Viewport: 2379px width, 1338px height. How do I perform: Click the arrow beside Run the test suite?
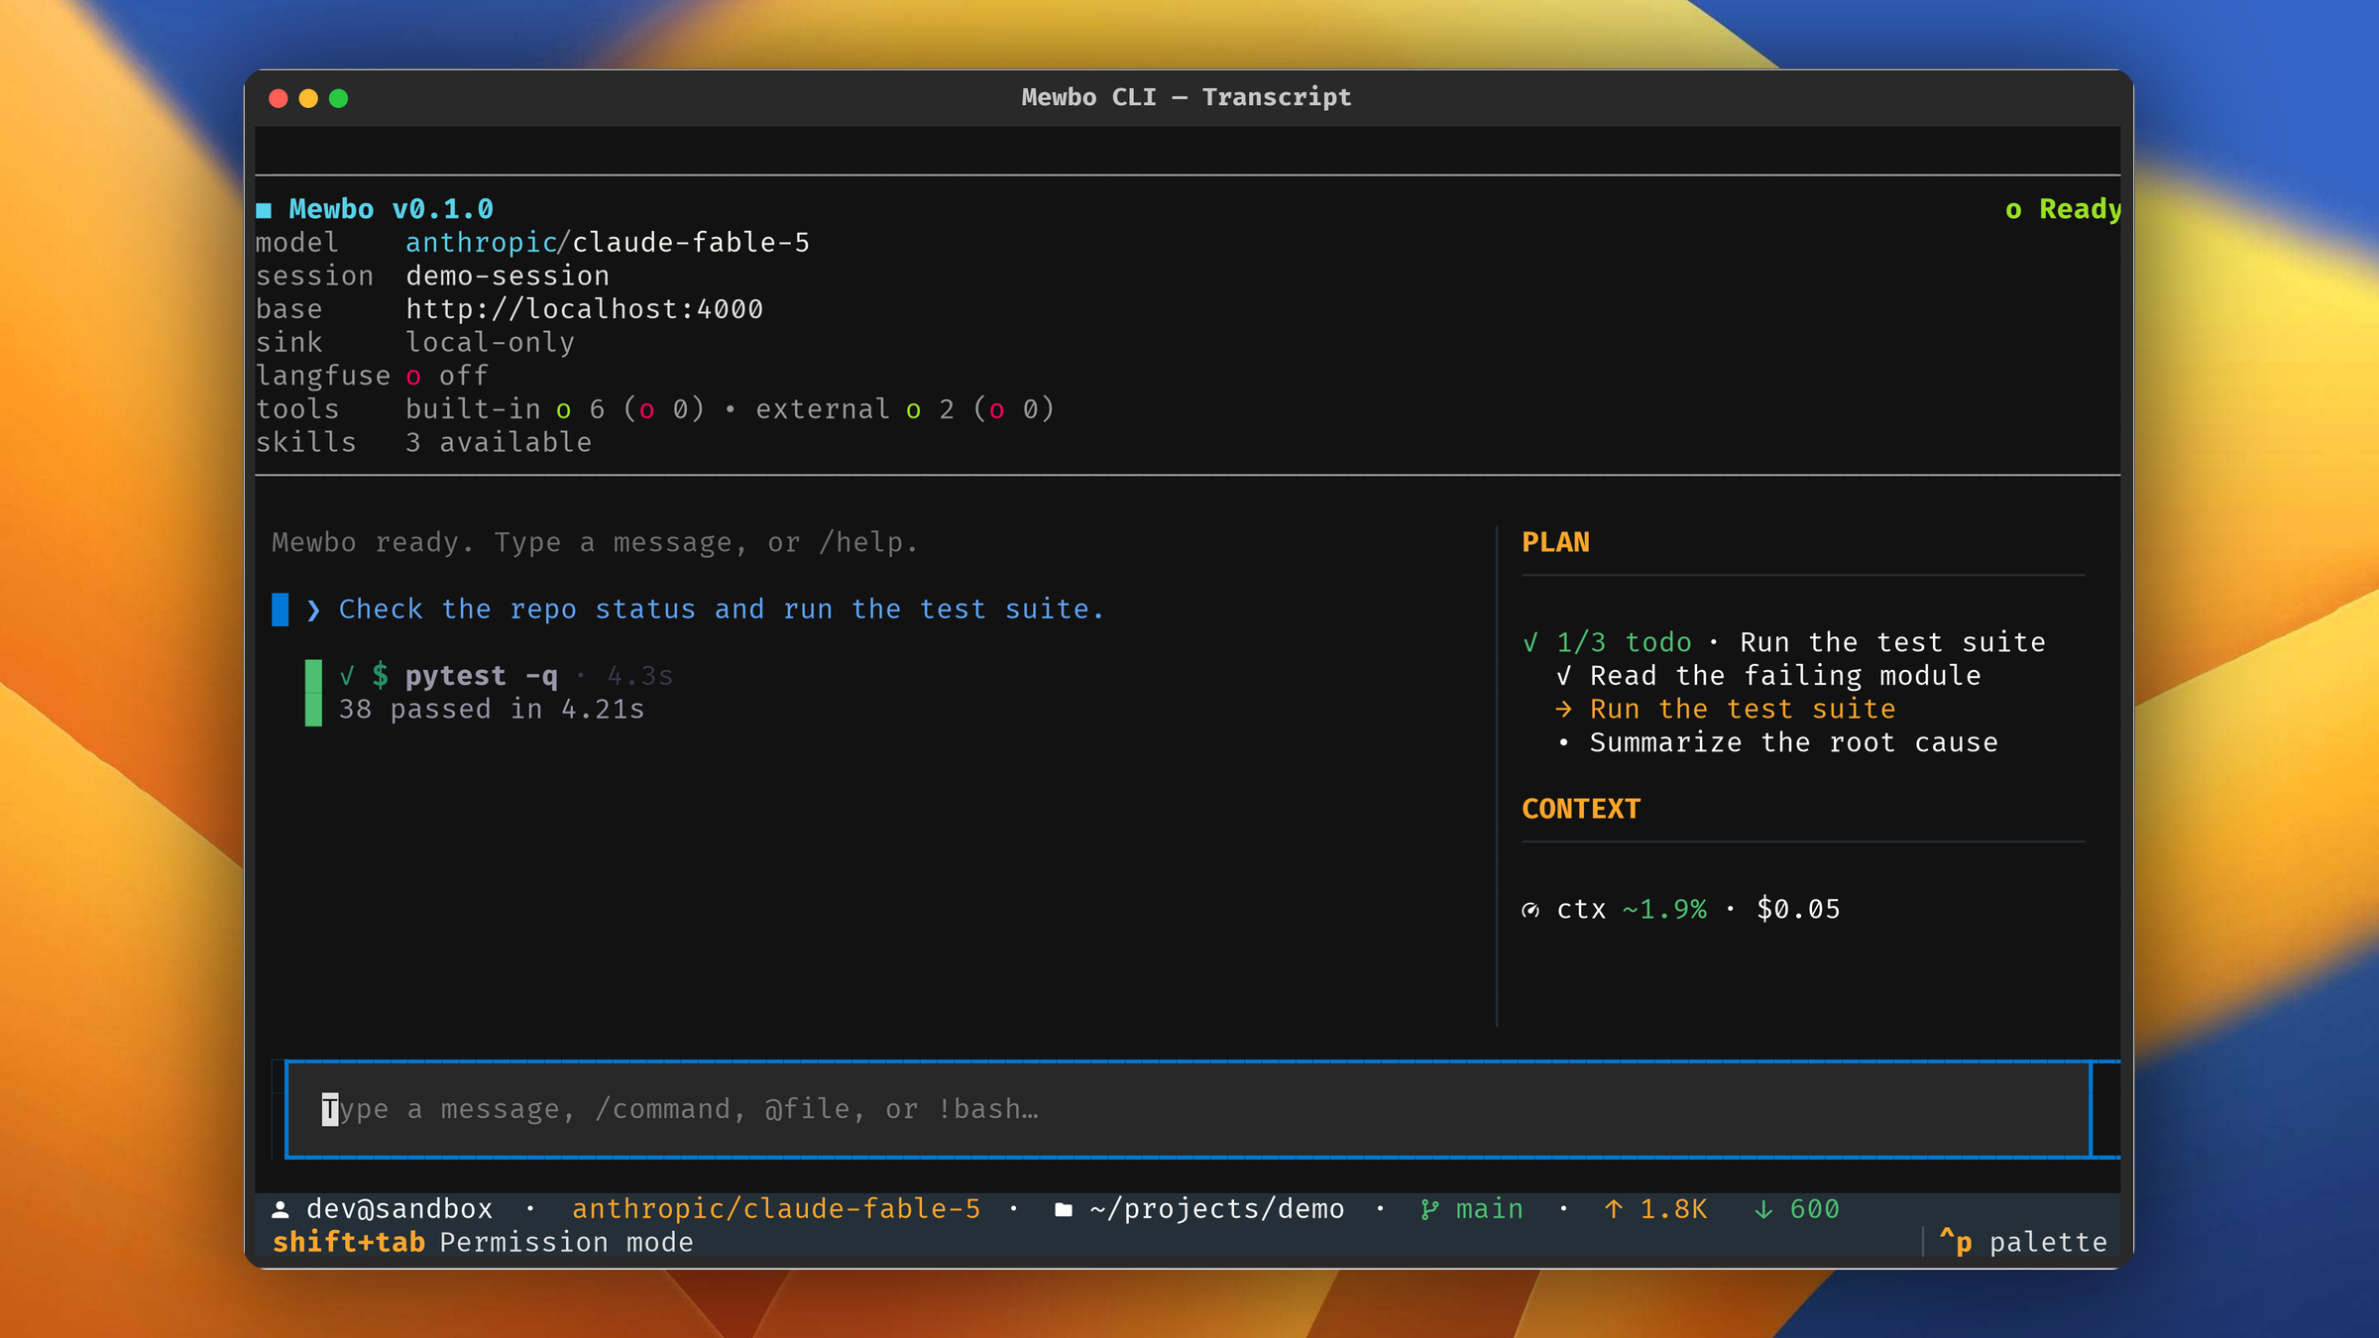tap(1564, 710)
